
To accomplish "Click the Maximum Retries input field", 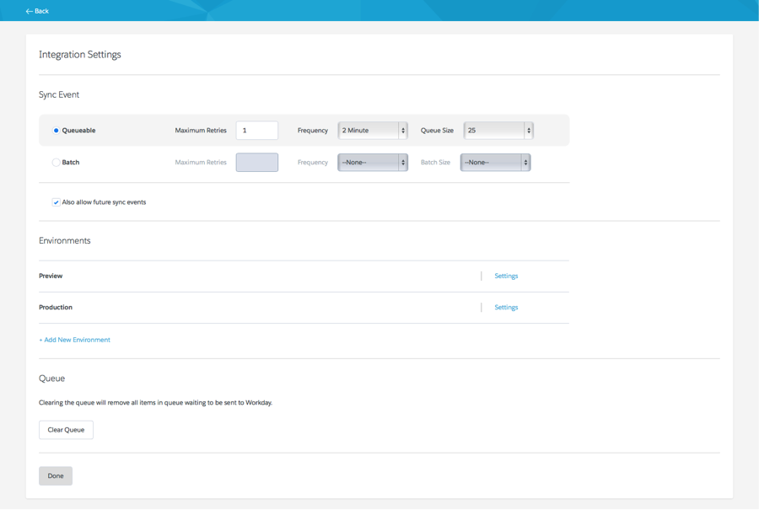I will coord(259,130).
